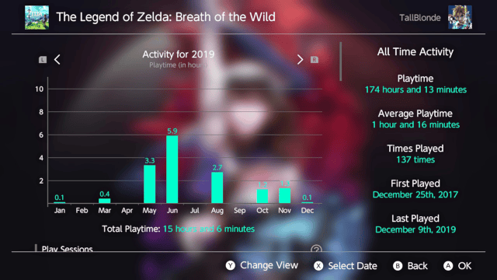
Task: Click the Zelda game cover icon
Action: [x=36, y=17]
